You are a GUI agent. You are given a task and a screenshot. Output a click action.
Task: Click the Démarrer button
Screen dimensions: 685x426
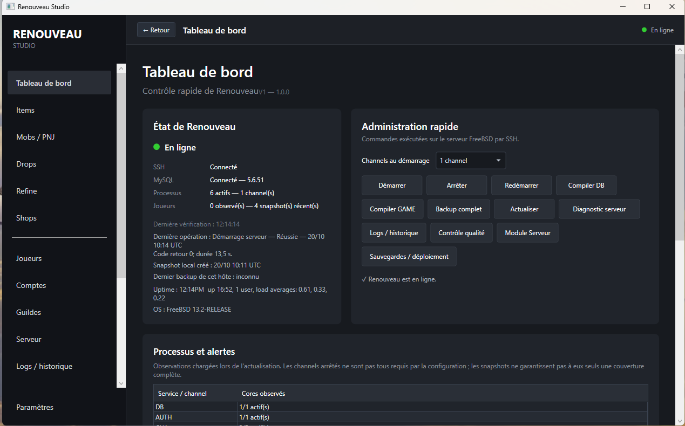[x=392, y=185]
